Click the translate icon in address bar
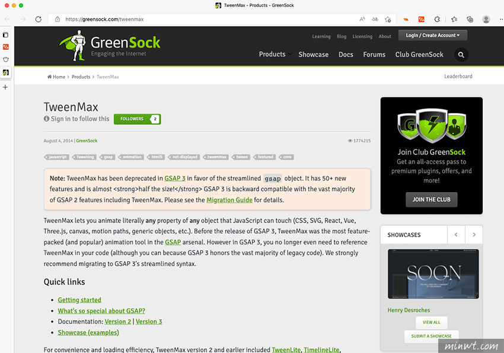The height and width of the screenshot is (353, 504). pos(375,20)
